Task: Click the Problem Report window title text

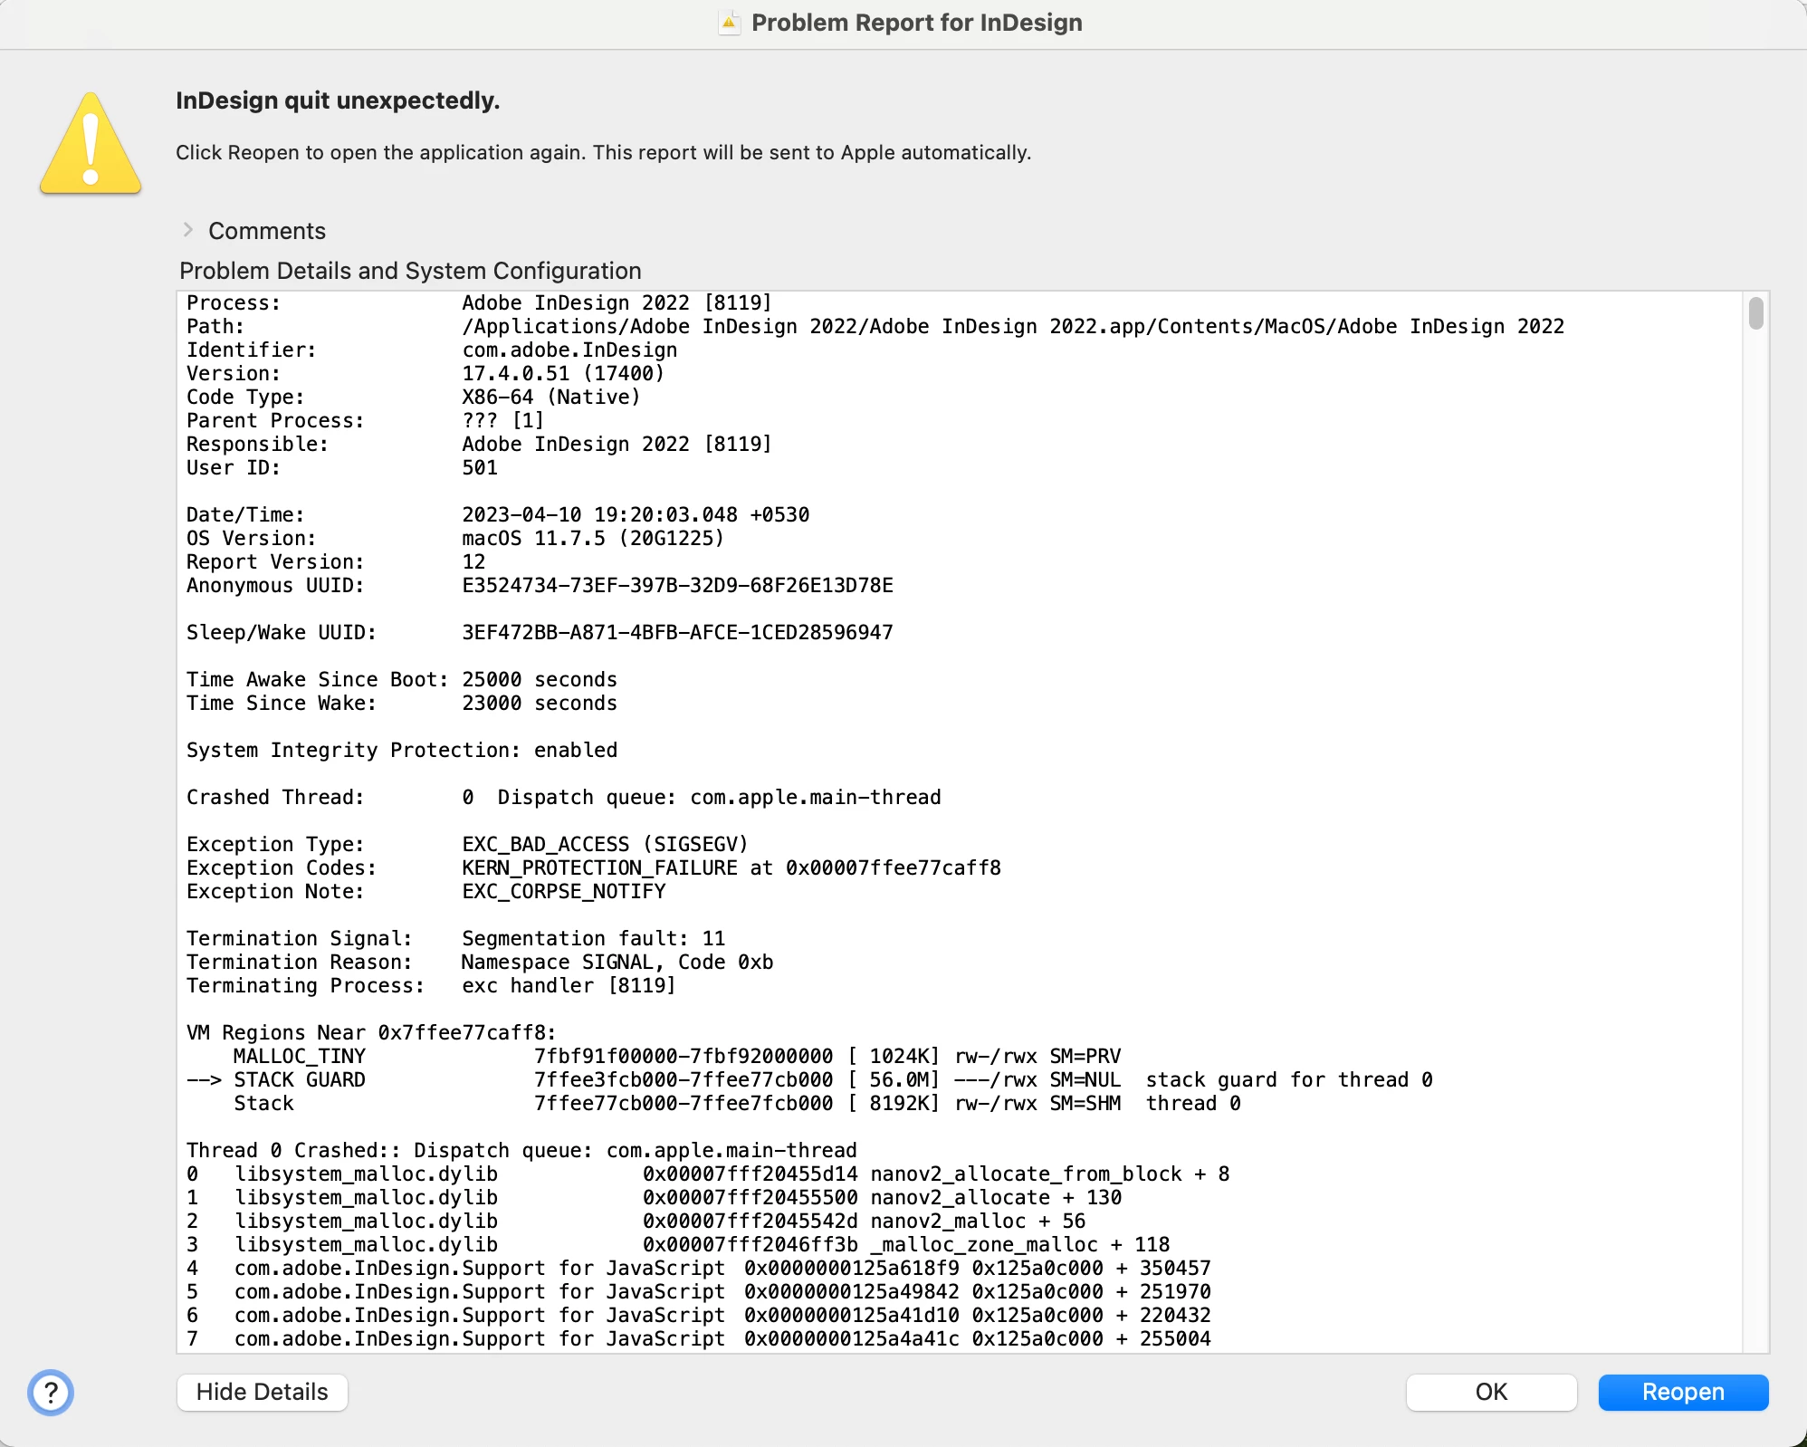Action: click(916, 23)
